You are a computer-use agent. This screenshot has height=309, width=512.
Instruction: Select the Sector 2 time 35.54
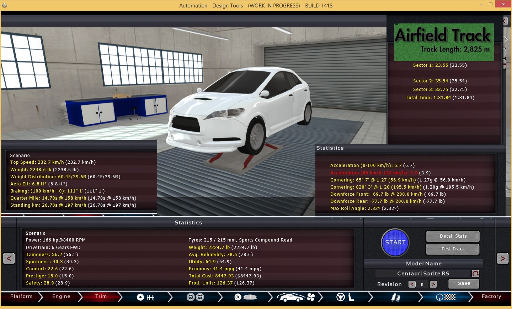(x=440, y=81)
